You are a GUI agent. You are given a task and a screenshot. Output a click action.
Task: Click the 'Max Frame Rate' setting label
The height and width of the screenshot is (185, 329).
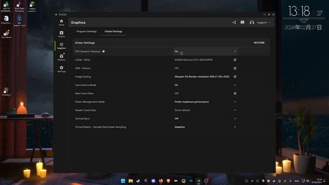click(84, 94)
